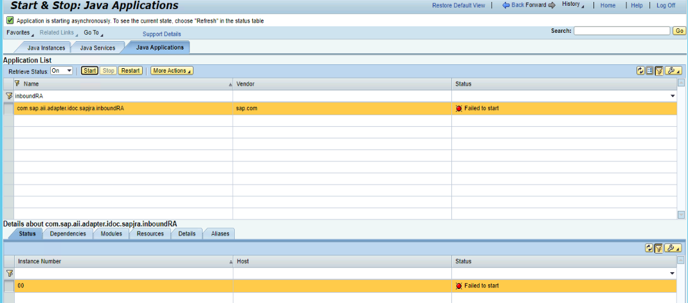Toggle filter row in status details toolbar
This screenshot has height=303, width=688.
tap(658, 248)
